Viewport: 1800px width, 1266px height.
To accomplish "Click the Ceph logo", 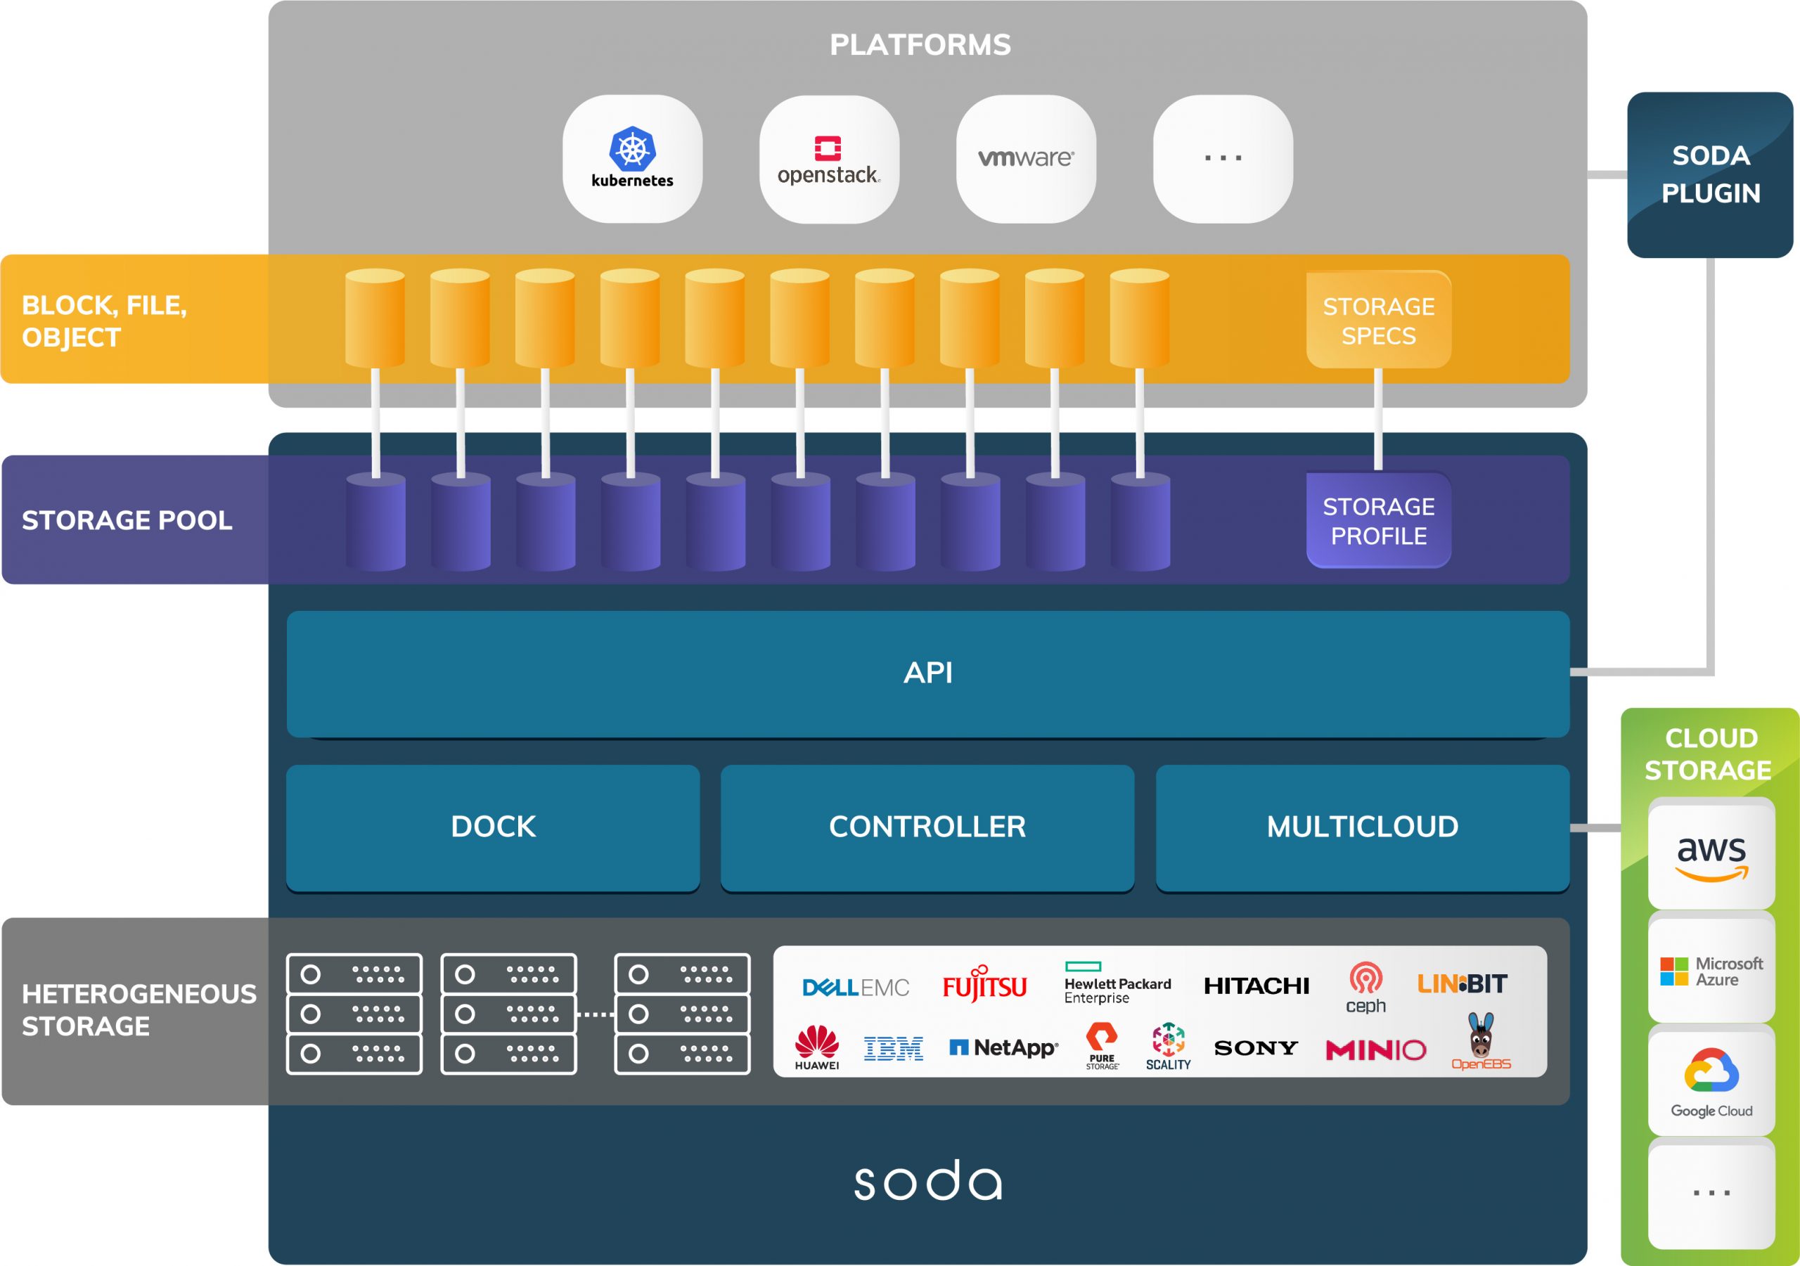I will coord(1365,988).
